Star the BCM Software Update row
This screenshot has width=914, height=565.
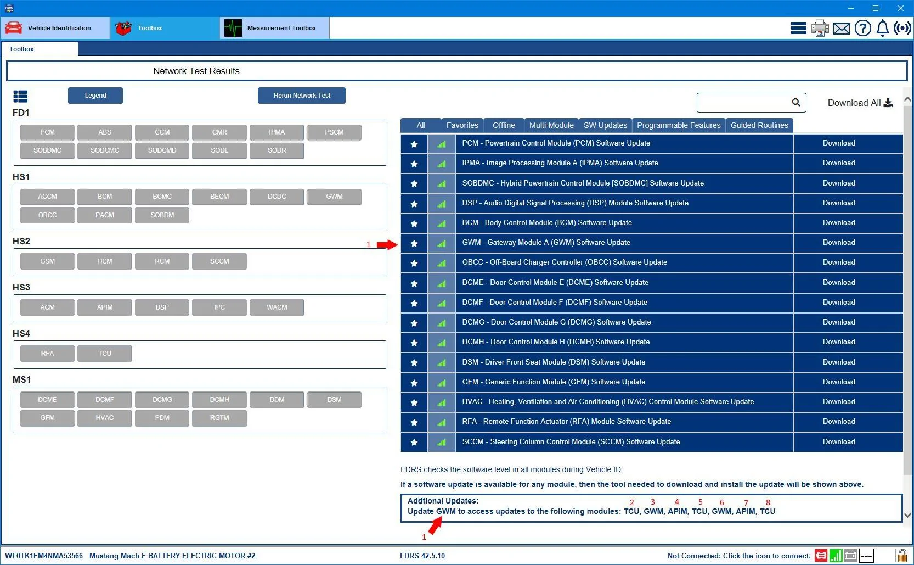[x=414, y=223]
